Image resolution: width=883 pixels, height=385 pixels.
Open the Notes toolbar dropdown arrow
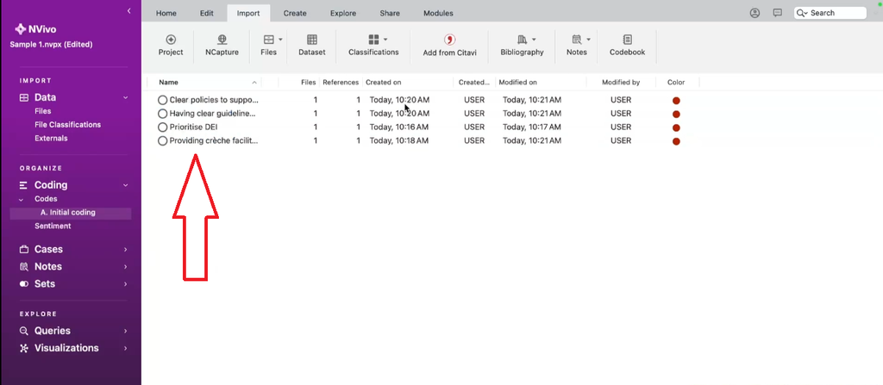point(588,40)
